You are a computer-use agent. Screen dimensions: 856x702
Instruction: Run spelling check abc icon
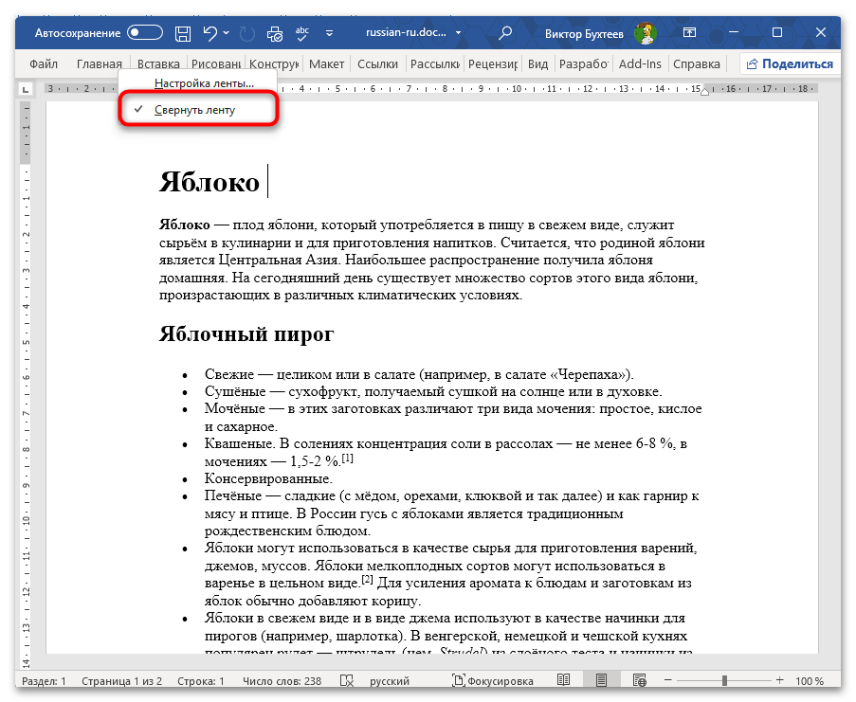(301, 33)
